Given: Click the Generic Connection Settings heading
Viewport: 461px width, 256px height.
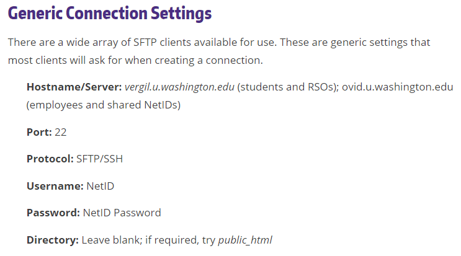Looking at the screenshot, I should pos(110,14).
